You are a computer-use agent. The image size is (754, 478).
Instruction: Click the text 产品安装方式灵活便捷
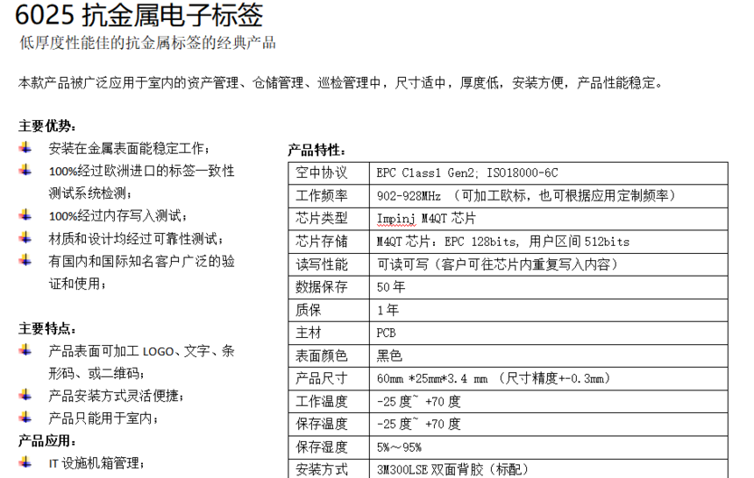(x=116, y=396)
